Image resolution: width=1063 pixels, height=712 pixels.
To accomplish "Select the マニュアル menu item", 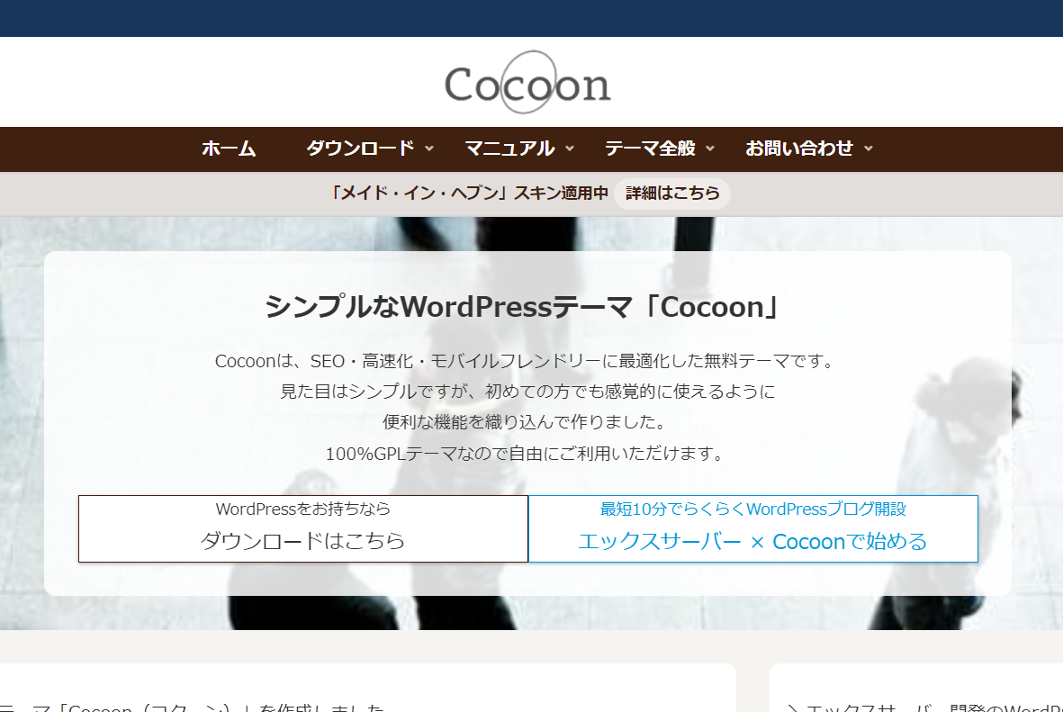I will [509, 149].
